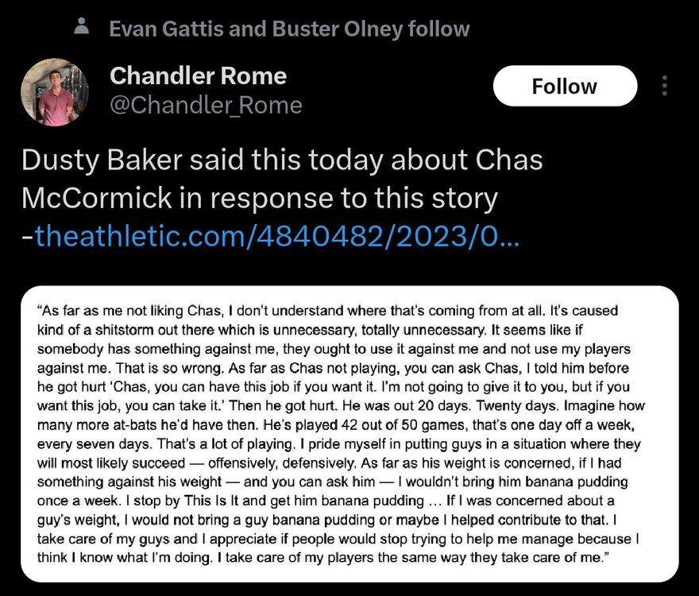Click the word "follow" in the top context line
The width and height of the screenshot is (699, 596).
tap(438, 29)
